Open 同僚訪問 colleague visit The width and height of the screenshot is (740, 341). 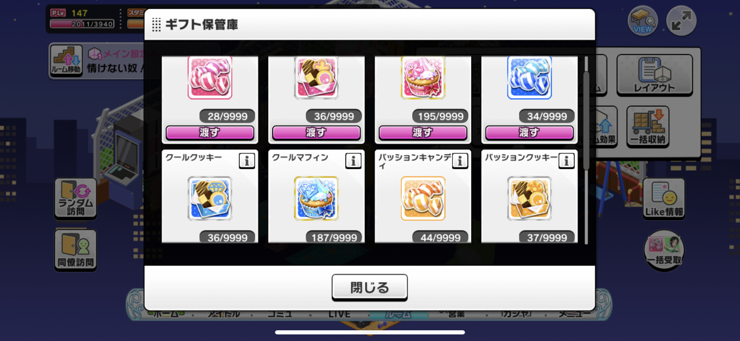(76, 250)
